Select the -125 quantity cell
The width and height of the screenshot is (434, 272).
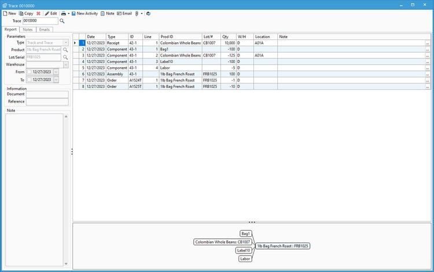(229, 56)
